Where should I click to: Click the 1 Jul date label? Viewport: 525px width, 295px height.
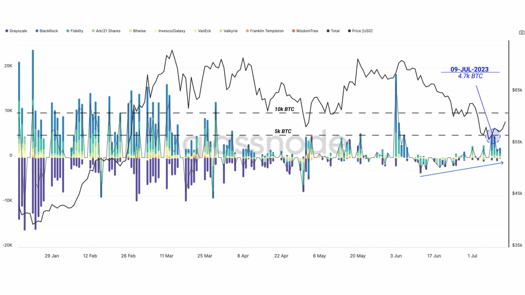pyautogui.click(x=472, y=256)
